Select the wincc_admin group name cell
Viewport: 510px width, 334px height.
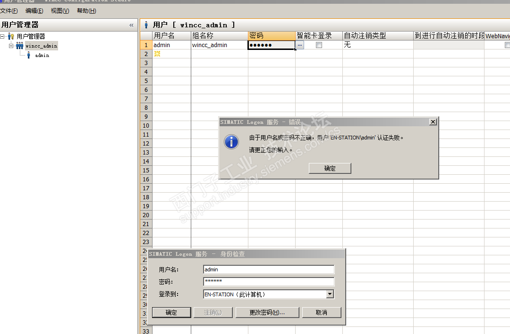pyautogui.click(x=220, y=45)
